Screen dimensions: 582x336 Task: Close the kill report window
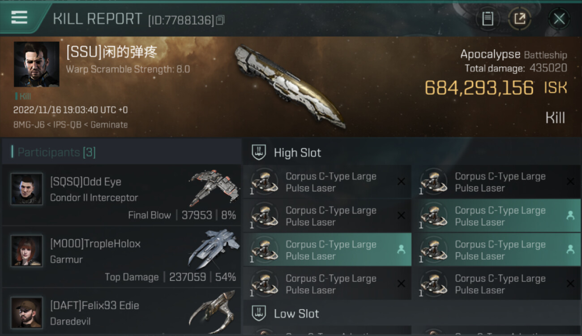tap(559, 19)
